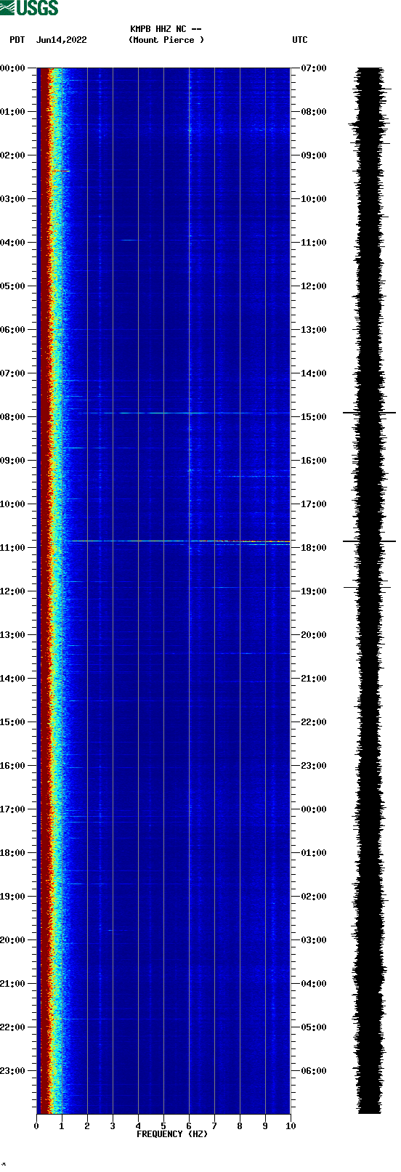Click the 23:00 PDT time label
The image size is (401, 1172).
(x=13, y=1071)
